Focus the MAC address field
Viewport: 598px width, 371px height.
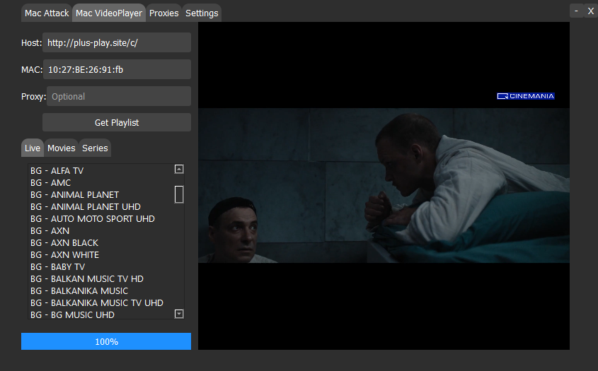[x=117, y=69]
